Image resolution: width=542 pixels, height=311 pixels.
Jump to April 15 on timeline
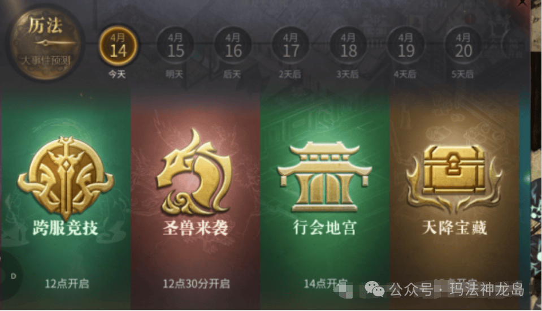[175, 46]
